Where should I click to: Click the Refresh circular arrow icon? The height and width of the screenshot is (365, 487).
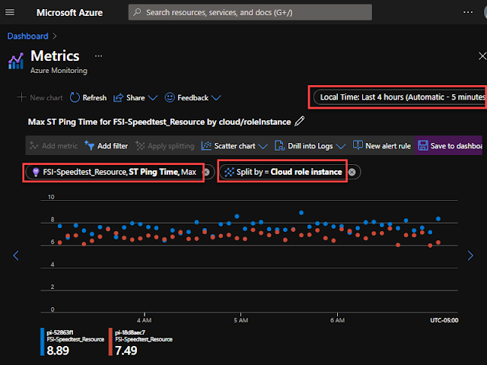(75, 97)
